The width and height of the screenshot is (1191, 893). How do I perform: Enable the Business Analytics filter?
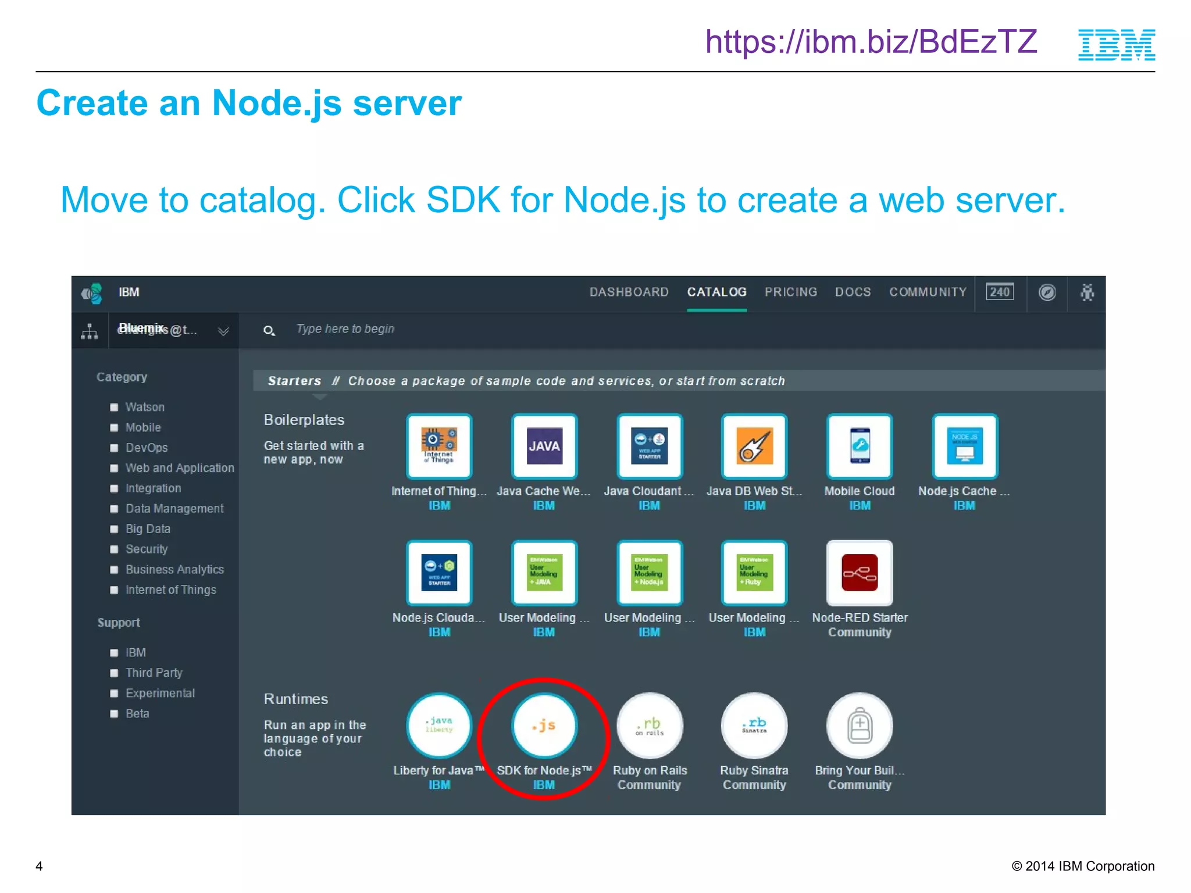tap(114, 570)
